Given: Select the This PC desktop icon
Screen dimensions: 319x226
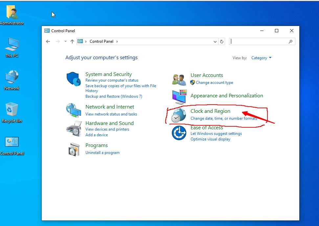Looking at the screenshot, I should coord(12,44).
